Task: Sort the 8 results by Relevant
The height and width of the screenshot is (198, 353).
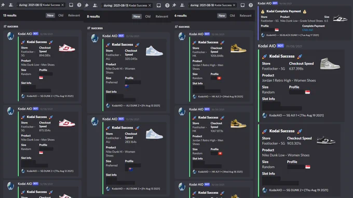Action: pyautogui.click(x=161, y=17)
